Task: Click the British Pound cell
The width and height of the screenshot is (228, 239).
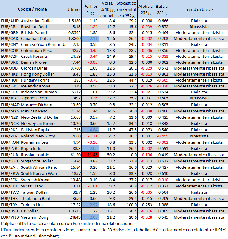Action: (x=43, y=33)
